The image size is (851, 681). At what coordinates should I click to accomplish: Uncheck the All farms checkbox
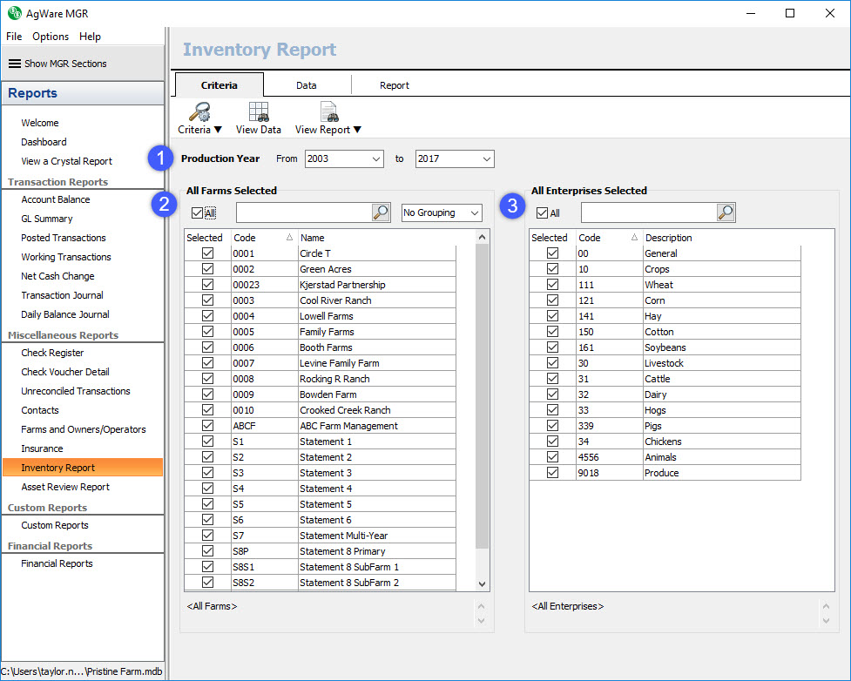pyautogui.click(x=196, y=212)
